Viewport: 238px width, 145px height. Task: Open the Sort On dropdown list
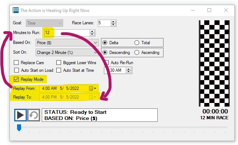click(x=96, y=52)
